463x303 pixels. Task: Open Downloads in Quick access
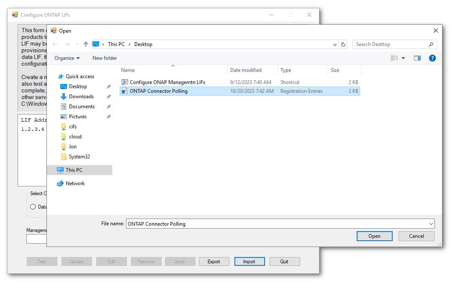point(81,97)
